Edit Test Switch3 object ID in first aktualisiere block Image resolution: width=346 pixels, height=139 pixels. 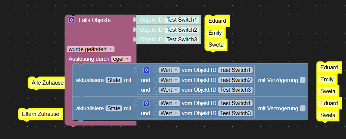pyautogui.click(x=235, y=90)
